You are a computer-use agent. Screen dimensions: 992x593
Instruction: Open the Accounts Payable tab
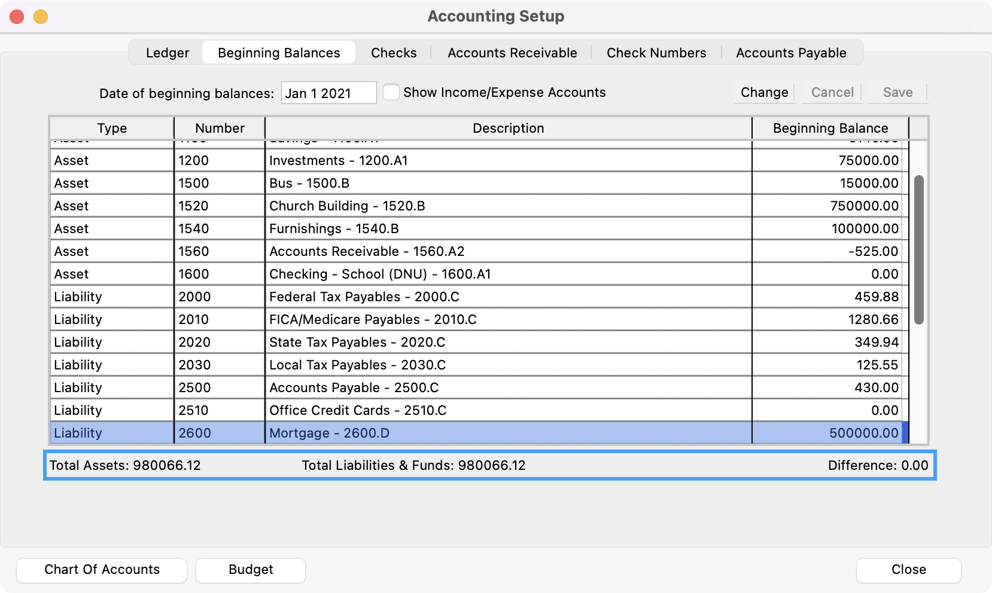pos(790,53)
